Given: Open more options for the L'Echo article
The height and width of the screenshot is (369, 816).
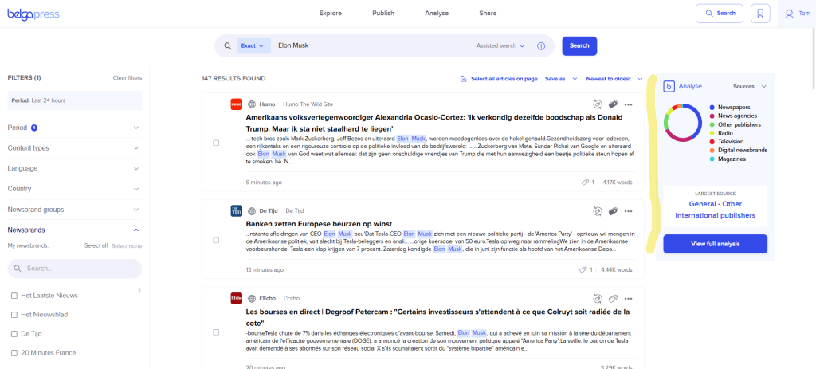Looking at the screenshot, I should [628, 299].
